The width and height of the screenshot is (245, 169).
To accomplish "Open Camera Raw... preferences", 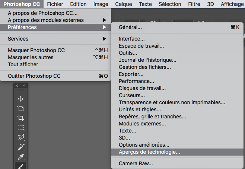I will [x=177, y=163].
